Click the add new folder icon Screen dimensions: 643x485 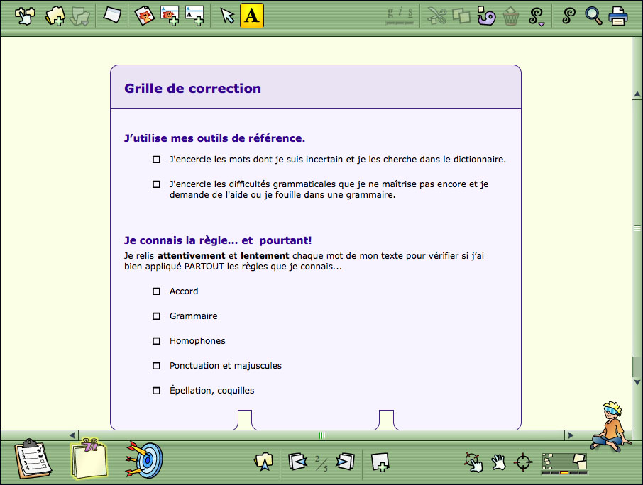[x=55, y=16]
